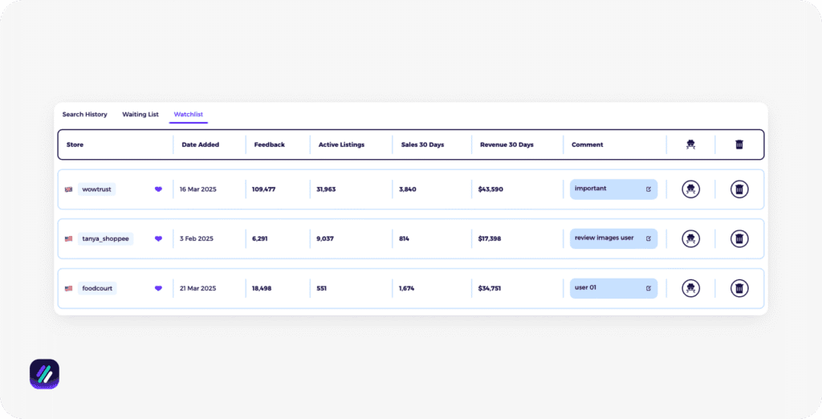Click revenue value '$17,398'
The width and height of the screenshot is (822, 419).
pyautogui.click(x=490, y=238)
